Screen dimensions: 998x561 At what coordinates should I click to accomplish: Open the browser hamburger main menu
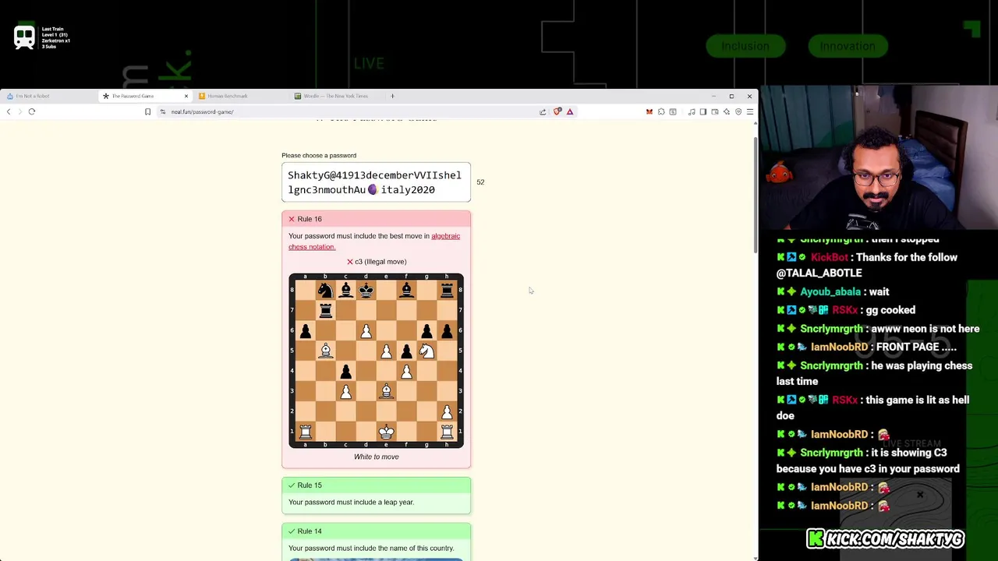750,111
